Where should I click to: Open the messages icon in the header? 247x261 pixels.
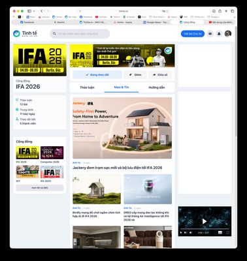(210, 34)
